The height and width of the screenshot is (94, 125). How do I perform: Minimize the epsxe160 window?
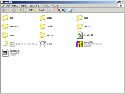click(x=117, y=2)
